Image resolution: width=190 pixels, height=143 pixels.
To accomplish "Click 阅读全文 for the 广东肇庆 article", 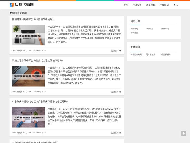I will pos(115,133).
